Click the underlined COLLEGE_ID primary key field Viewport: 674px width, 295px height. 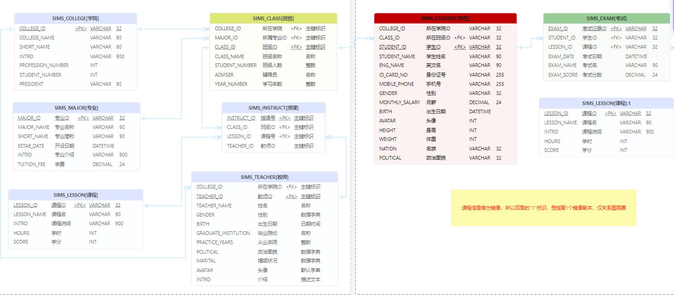pos(32,28)
